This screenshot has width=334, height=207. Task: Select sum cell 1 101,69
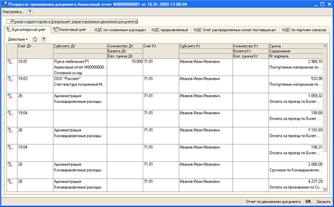pyautogui.click(x=296, y=130)
